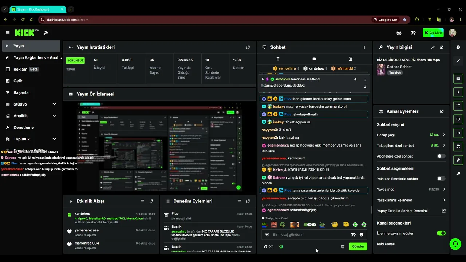Open Yasaklanmış kelimeler chevron

444,200
